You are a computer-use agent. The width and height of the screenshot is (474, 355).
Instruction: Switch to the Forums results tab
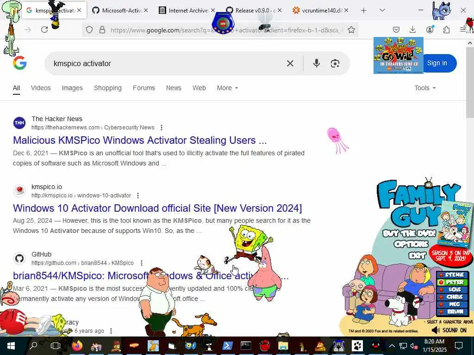(x=143, y=88)
